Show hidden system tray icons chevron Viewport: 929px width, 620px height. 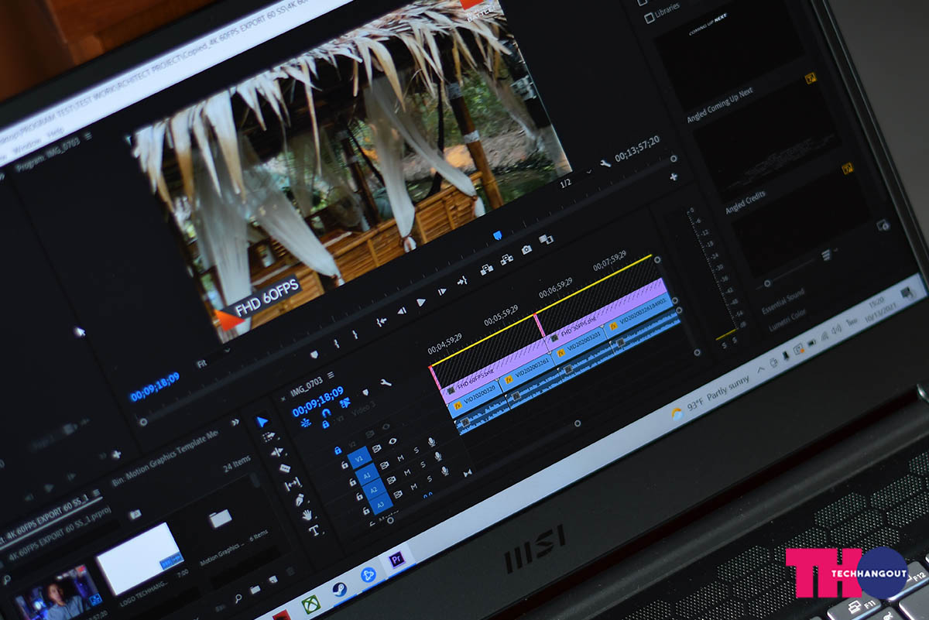pyautogui.click(x=761, y=370)
